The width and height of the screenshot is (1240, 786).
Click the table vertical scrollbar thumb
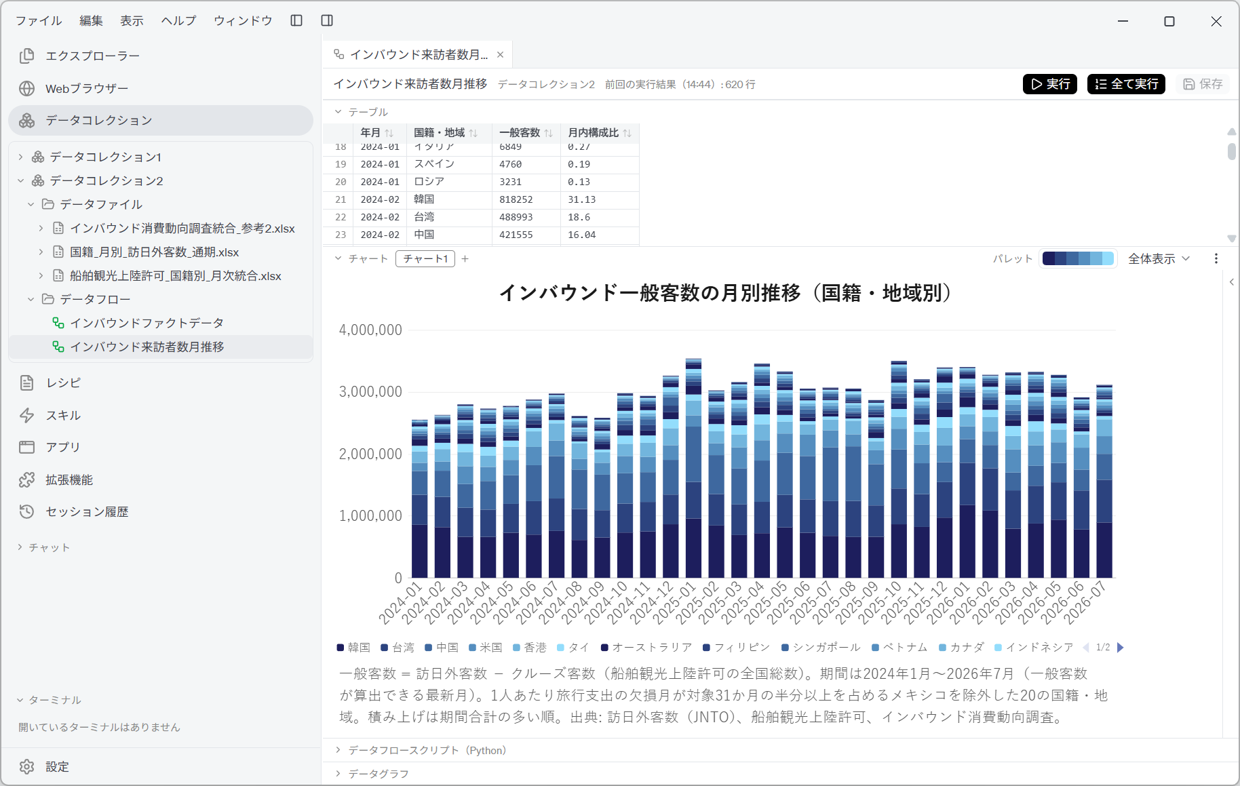point(1232,151)
